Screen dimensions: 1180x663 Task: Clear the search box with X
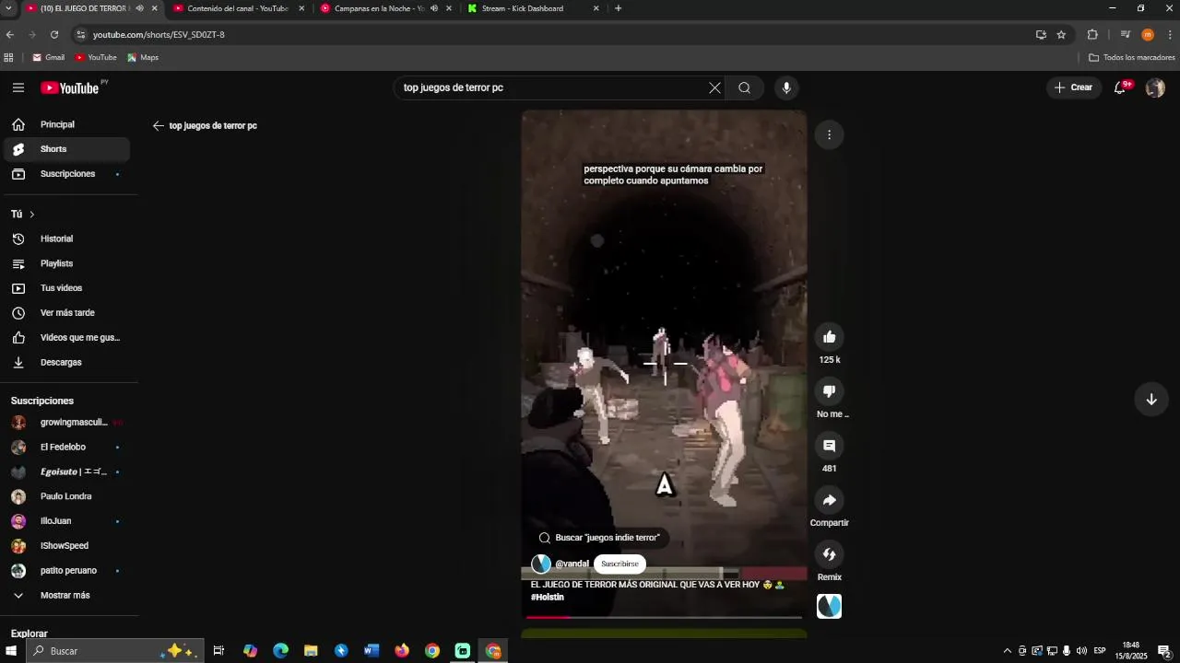pos(714,87)
